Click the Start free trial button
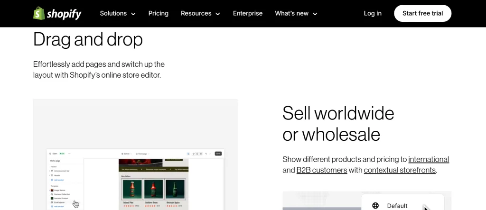The image size is (486, 210). pyautogui.click(x=422, y=13)
